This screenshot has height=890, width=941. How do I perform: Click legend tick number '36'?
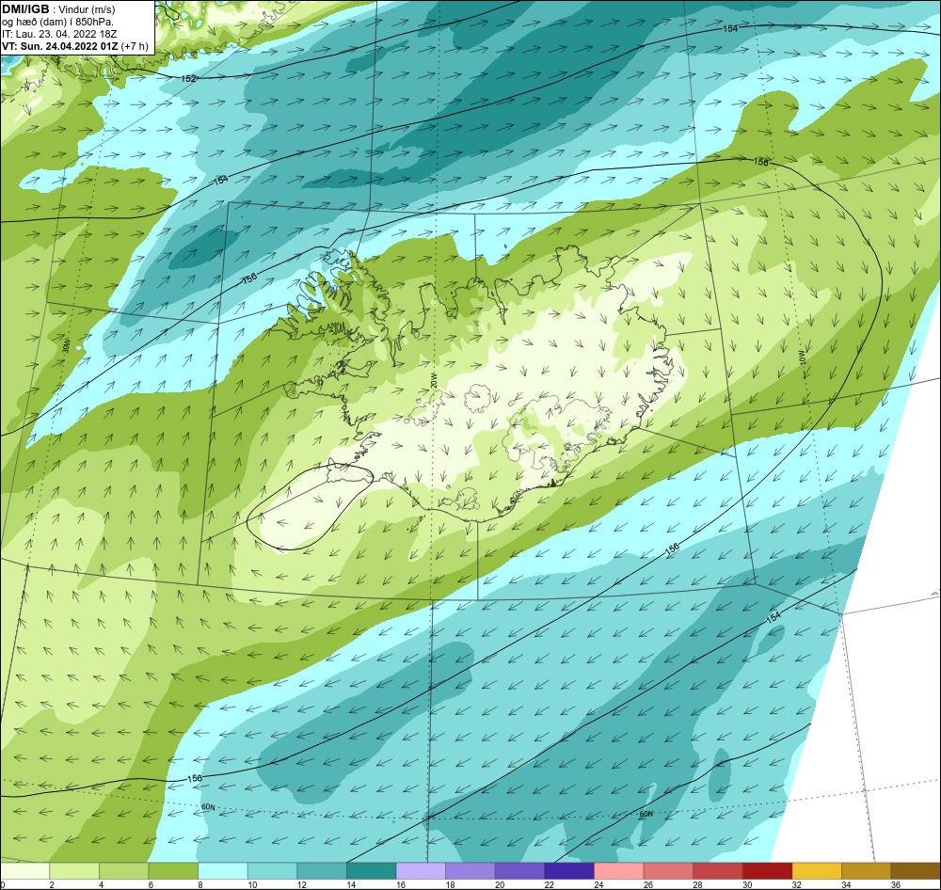click(x=896, y=884)
